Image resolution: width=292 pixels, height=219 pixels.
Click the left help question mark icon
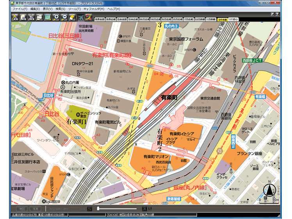click(x=272, y=14)
